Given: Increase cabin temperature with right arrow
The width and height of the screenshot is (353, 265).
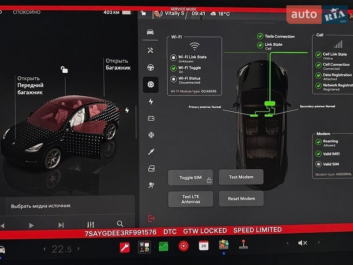Looking at the screenshot, I should click(x=79, y=249).
